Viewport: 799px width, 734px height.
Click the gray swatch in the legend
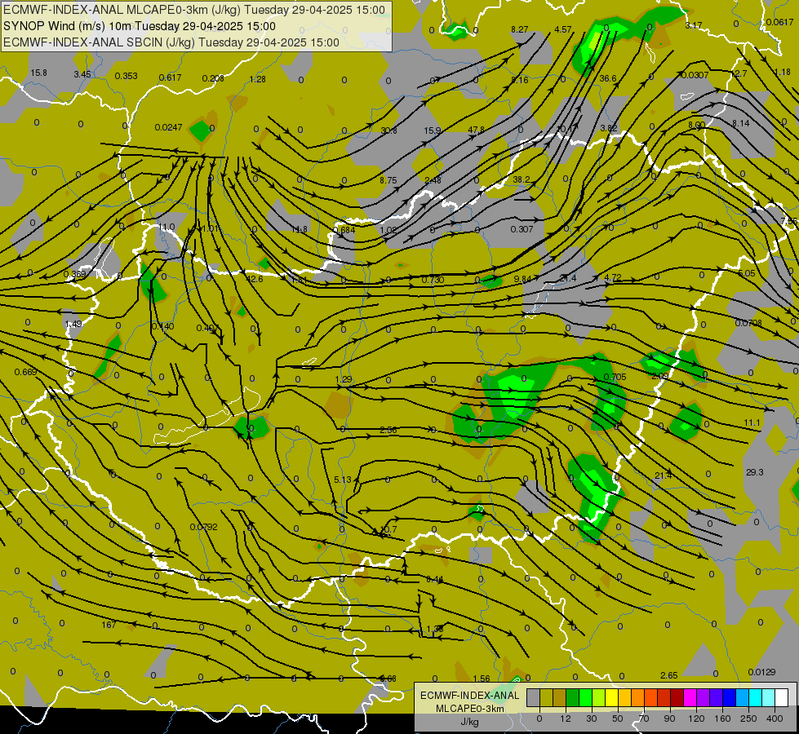click(x=534, y=697)
